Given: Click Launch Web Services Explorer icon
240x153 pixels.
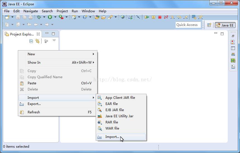Looking at the screenshot, I should click(130, 17).
